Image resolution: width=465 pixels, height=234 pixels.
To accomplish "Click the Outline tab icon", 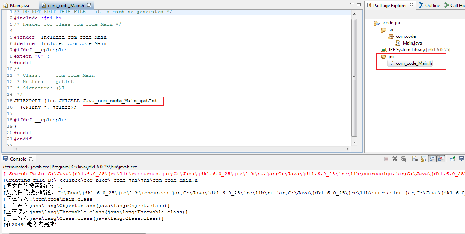I will tap(421, 6).
